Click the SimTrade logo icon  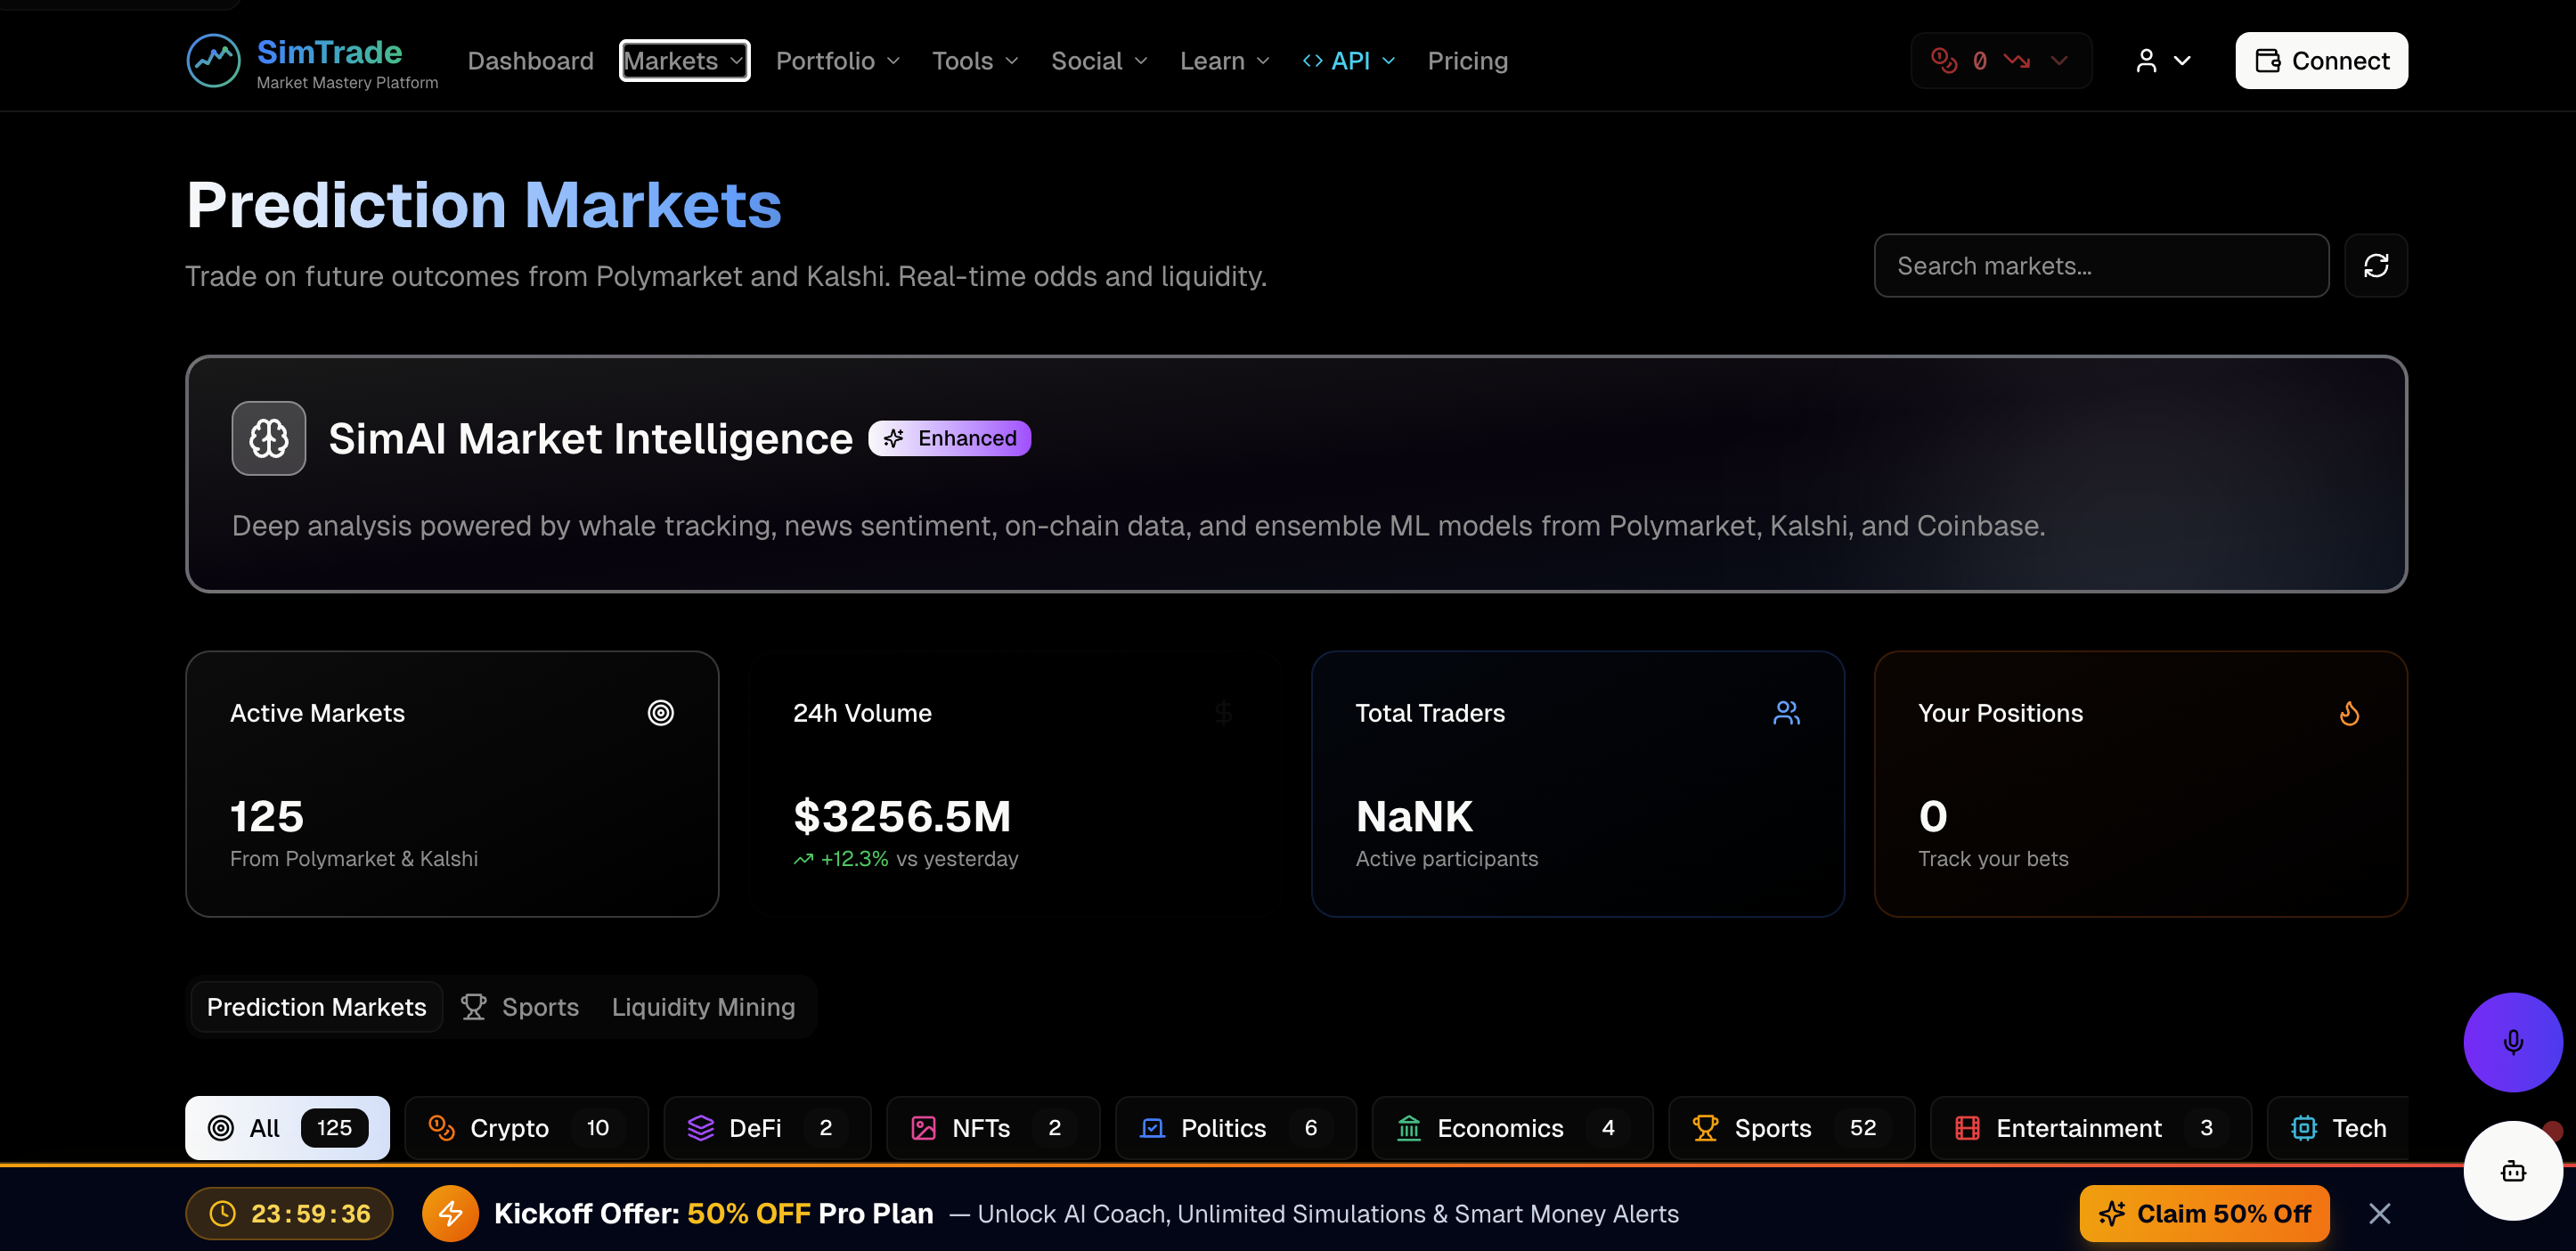tap(213, 61)
